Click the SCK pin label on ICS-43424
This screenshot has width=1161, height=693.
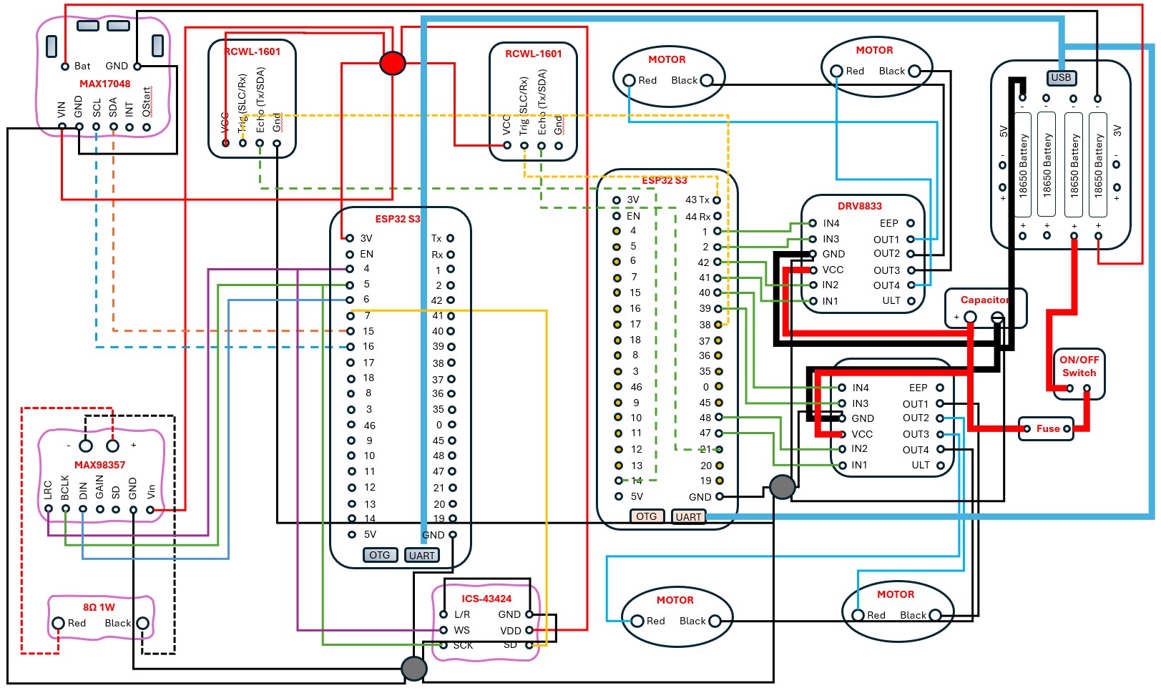(x=463, y=645)
